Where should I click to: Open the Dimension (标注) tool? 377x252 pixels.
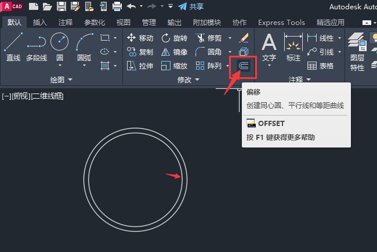[x=293, y=47]
